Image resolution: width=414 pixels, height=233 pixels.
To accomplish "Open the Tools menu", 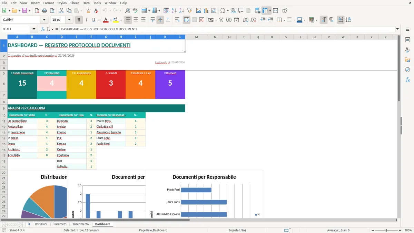I will click(97, 3).
